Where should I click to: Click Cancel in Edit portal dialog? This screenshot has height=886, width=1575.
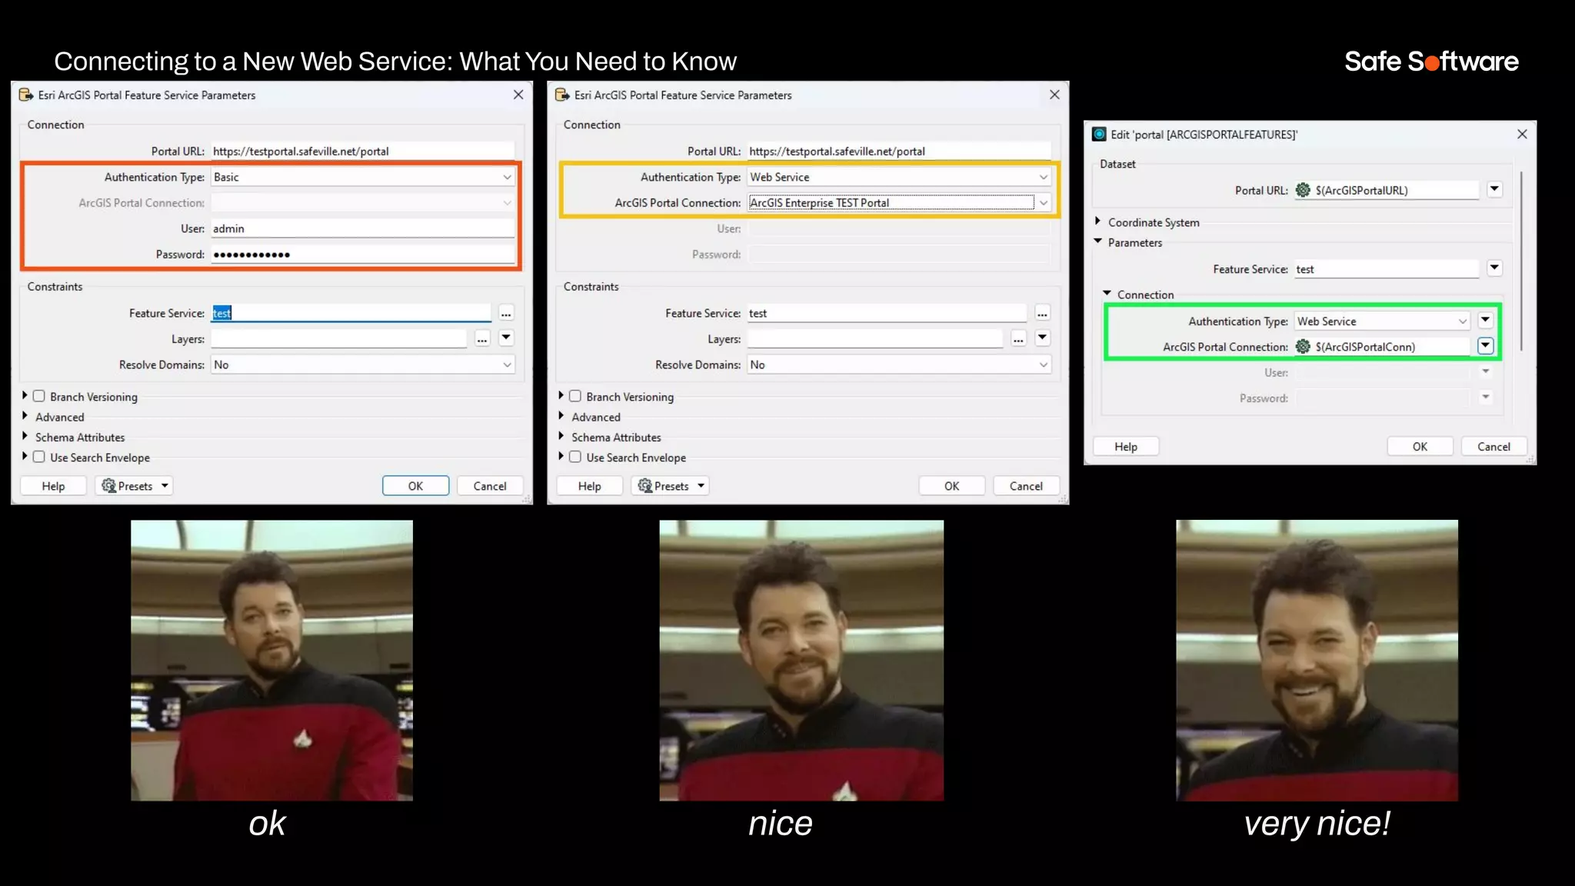pos(1493,447)
